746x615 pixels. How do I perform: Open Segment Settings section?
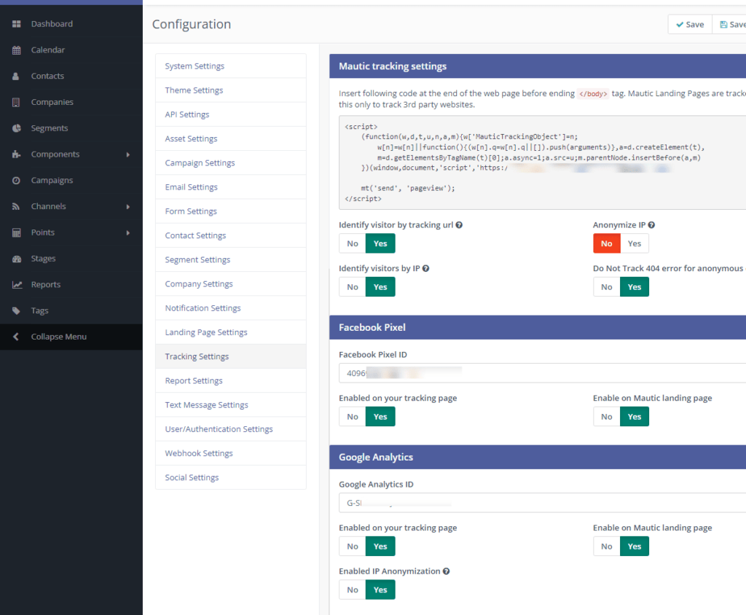(x=231, y=260)
